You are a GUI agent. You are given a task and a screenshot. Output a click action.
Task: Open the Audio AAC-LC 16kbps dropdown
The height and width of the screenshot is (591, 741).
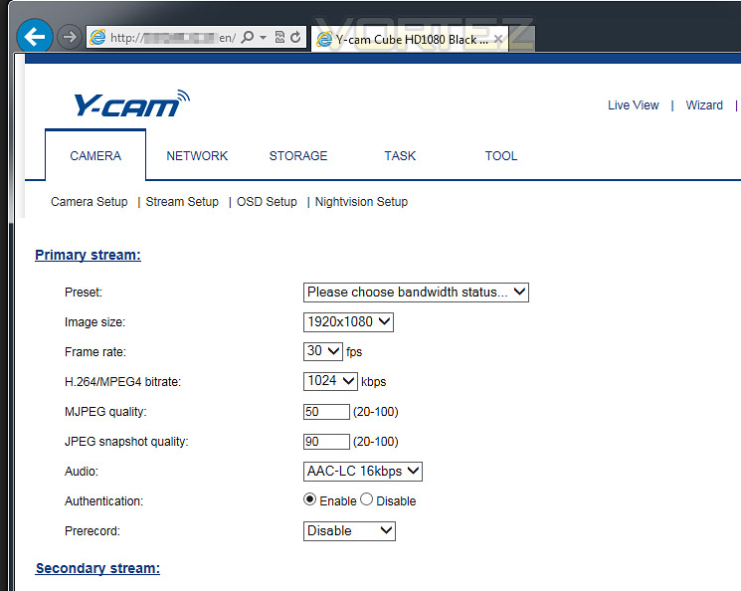point(362,472)
